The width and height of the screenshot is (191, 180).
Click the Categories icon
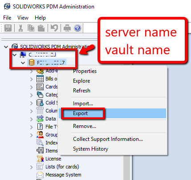40,95
